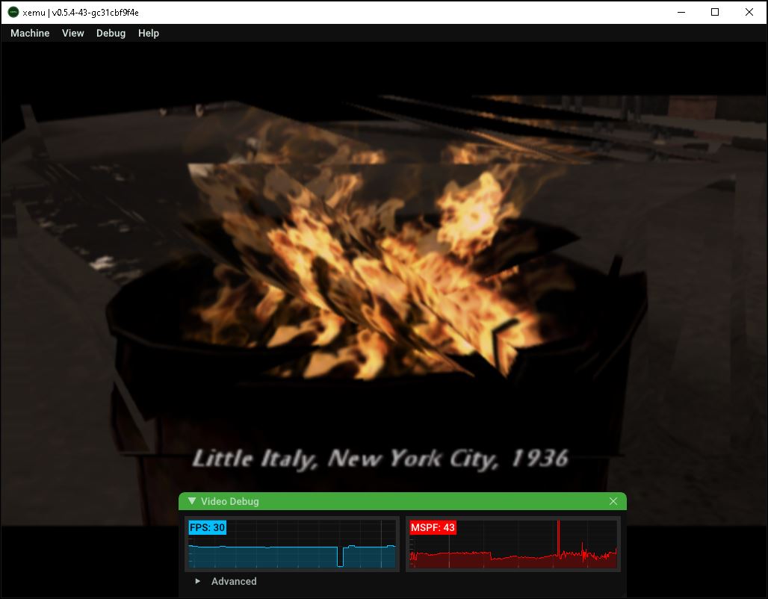Viewport: 768px width, 599px height.
Task: Click the FPS: 30 label
Action: click(207, 527)
